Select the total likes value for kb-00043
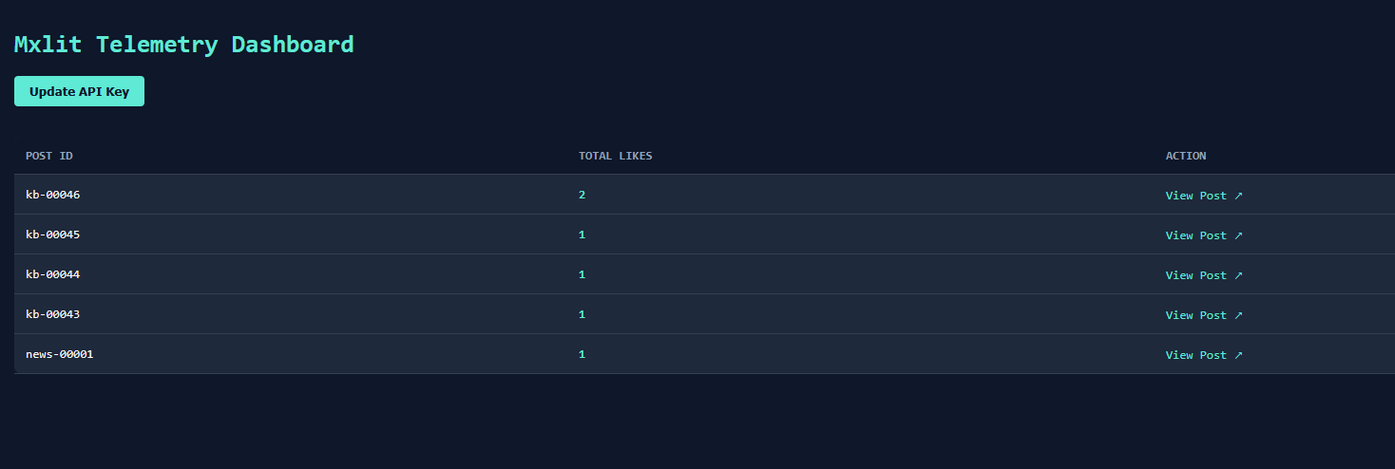Viewport: 1395px width, 469px height. click(x=582, y=315)
